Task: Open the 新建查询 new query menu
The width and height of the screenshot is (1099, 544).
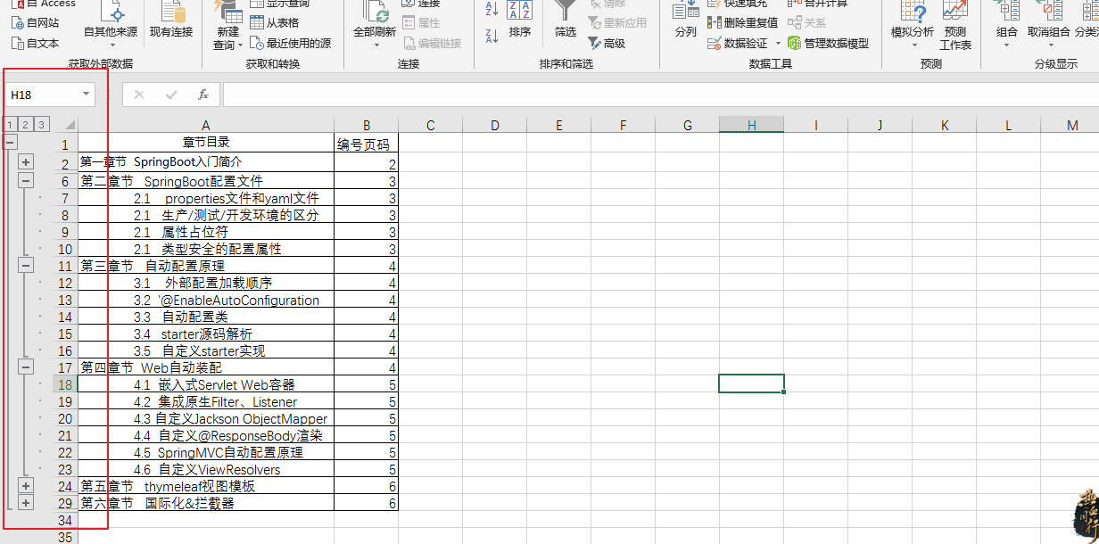Action: [x=228, y=27]
